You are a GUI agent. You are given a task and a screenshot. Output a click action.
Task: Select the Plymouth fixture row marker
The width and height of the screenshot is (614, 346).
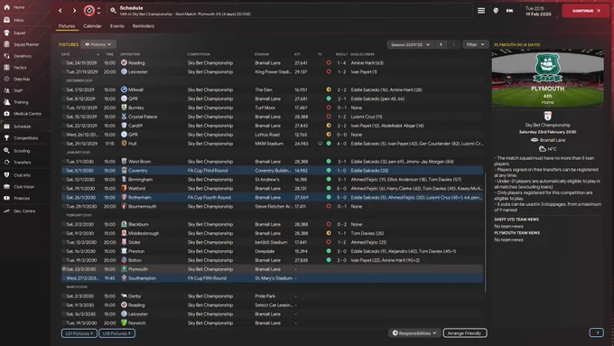(63, 269)
